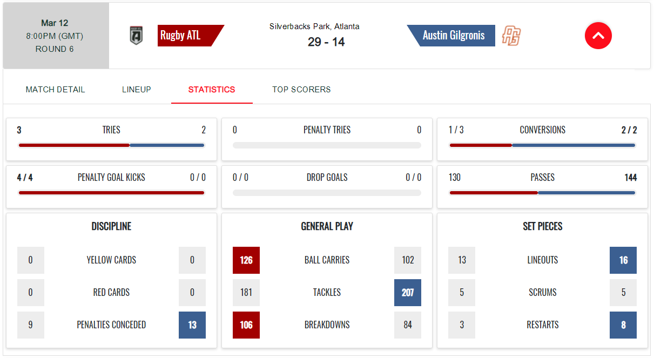Switch to the Lineup tab
The height and width of the screenshot is (358, 654).
tap(137, 90)
